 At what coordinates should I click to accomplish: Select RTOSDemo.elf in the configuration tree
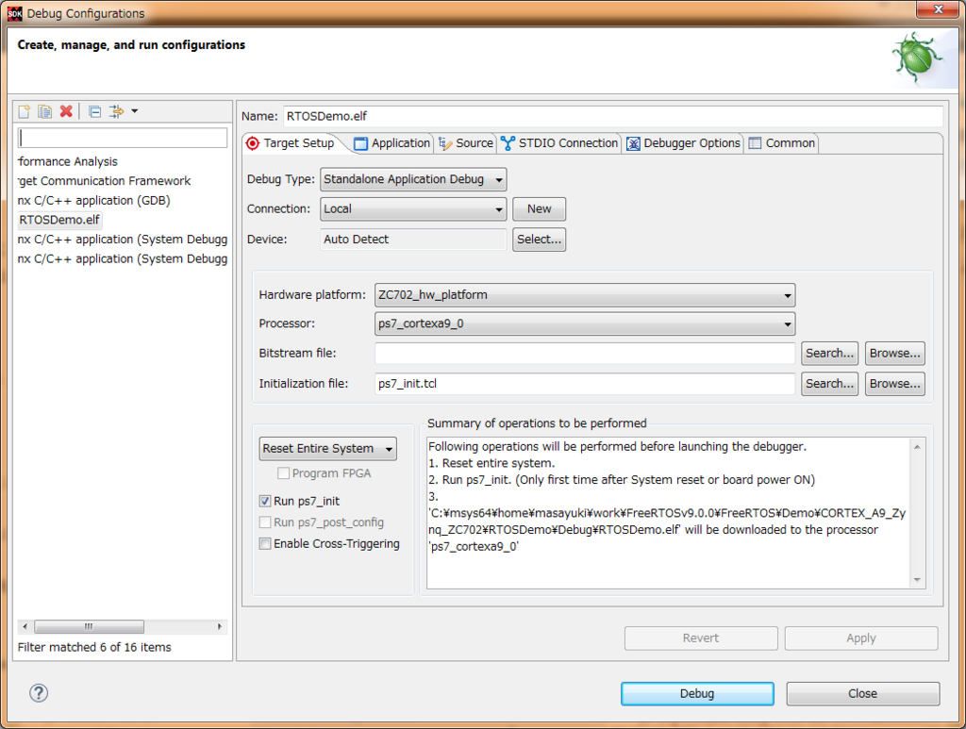59,220
